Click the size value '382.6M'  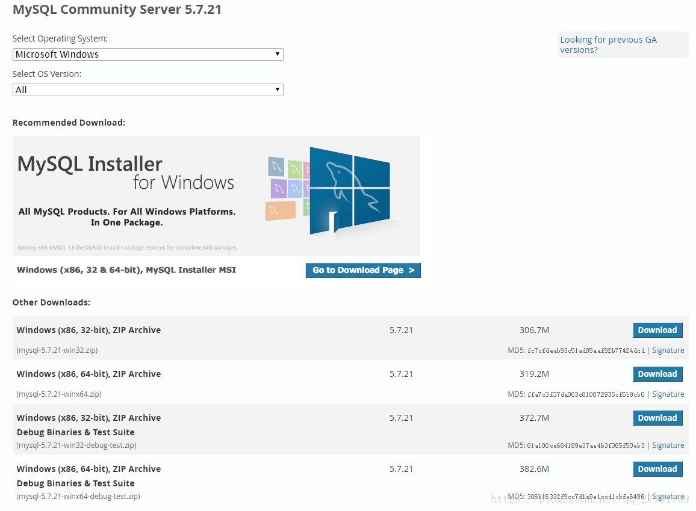click(x=535, y=469)
